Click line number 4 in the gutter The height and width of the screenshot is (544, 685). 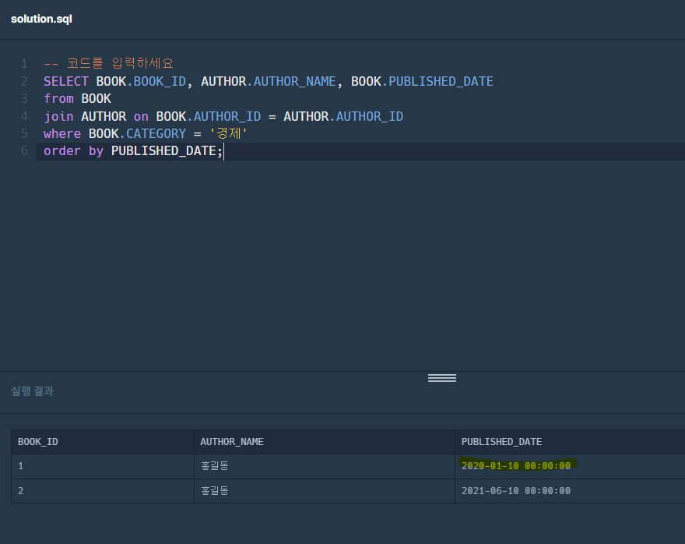coord(24,116)
